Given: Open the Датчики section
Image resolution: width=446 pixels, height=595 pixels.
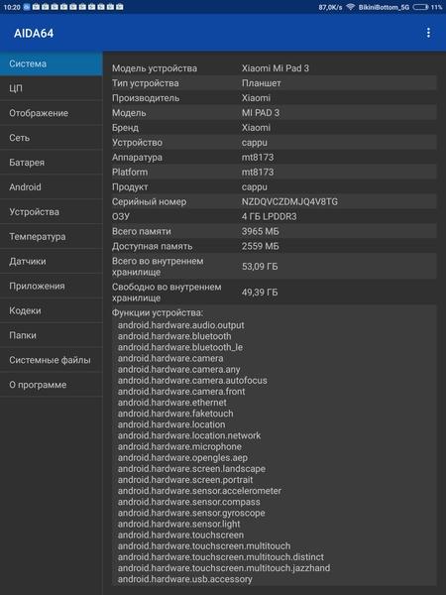Looking at the screenshot, I should [x=52, y=261].
